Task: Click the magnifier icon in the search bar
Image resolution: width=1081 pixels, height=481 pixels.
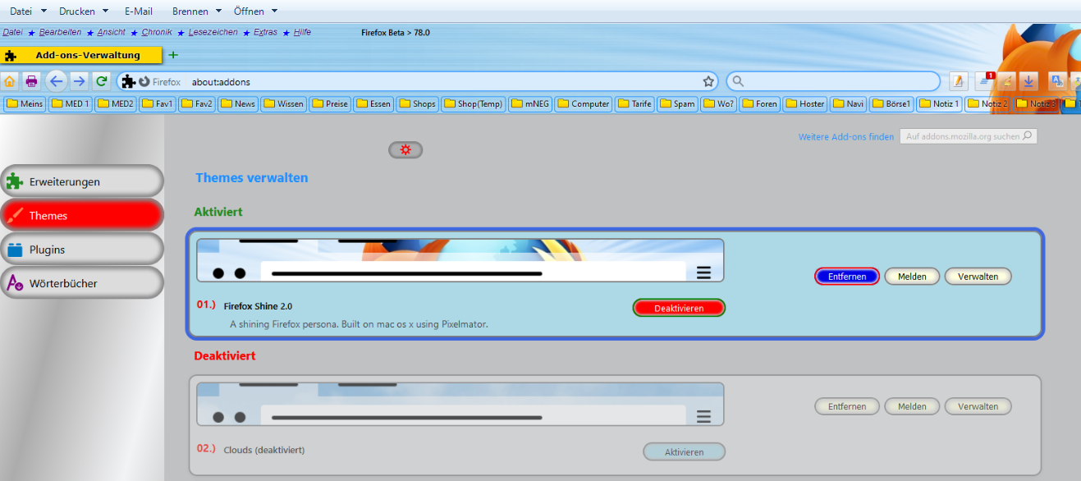Action: click(738, 81)
